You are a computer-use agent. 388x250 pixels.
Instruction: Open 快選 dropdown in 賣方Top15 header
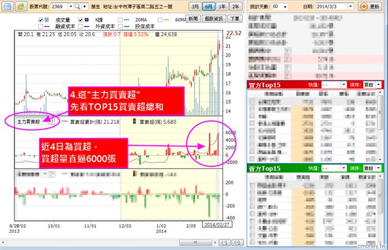click(x=344, y=169)
